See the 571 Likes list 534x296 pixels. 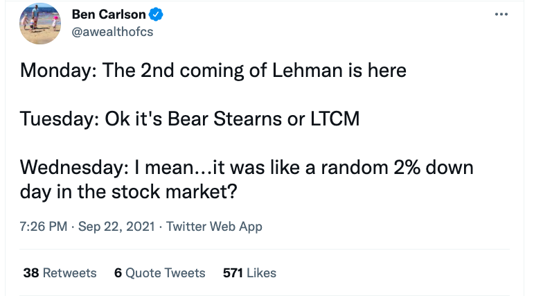point(249,273)
